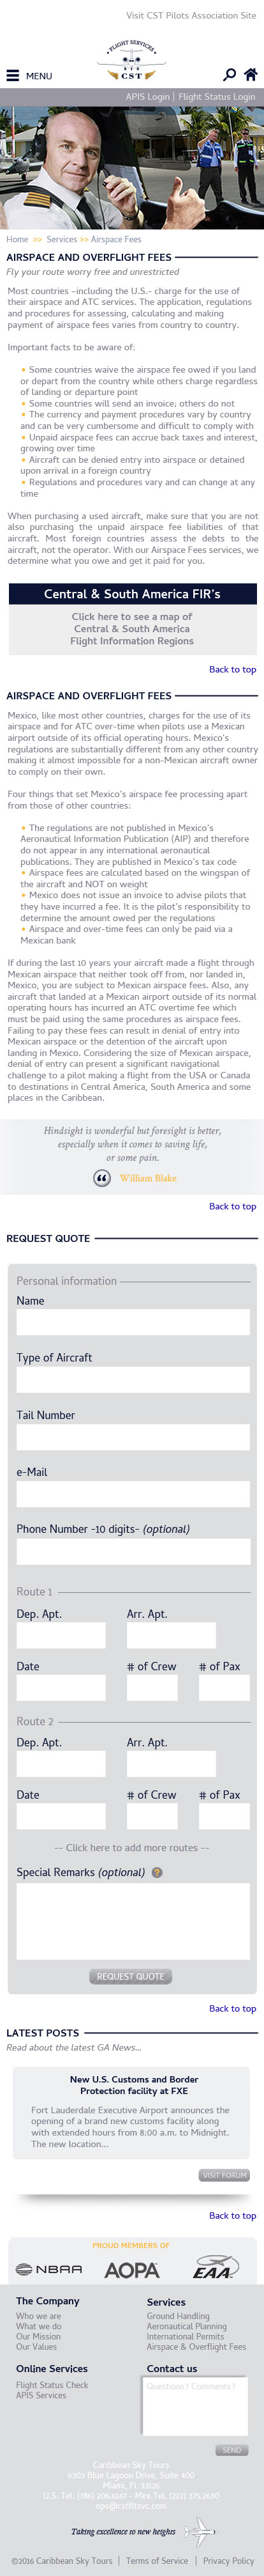Expand Central & South America FIR's map panel

(131, 594)
